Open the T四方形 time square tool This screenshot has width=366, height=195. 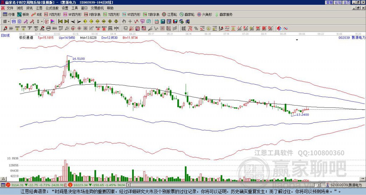coord(112,14)
